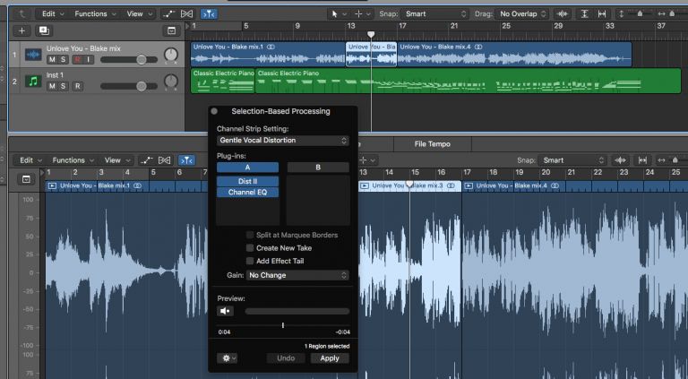Open secondary tool menu in audio editor toolbar
The width and height of the screenshot is (688, 379).
coord(366,160)
